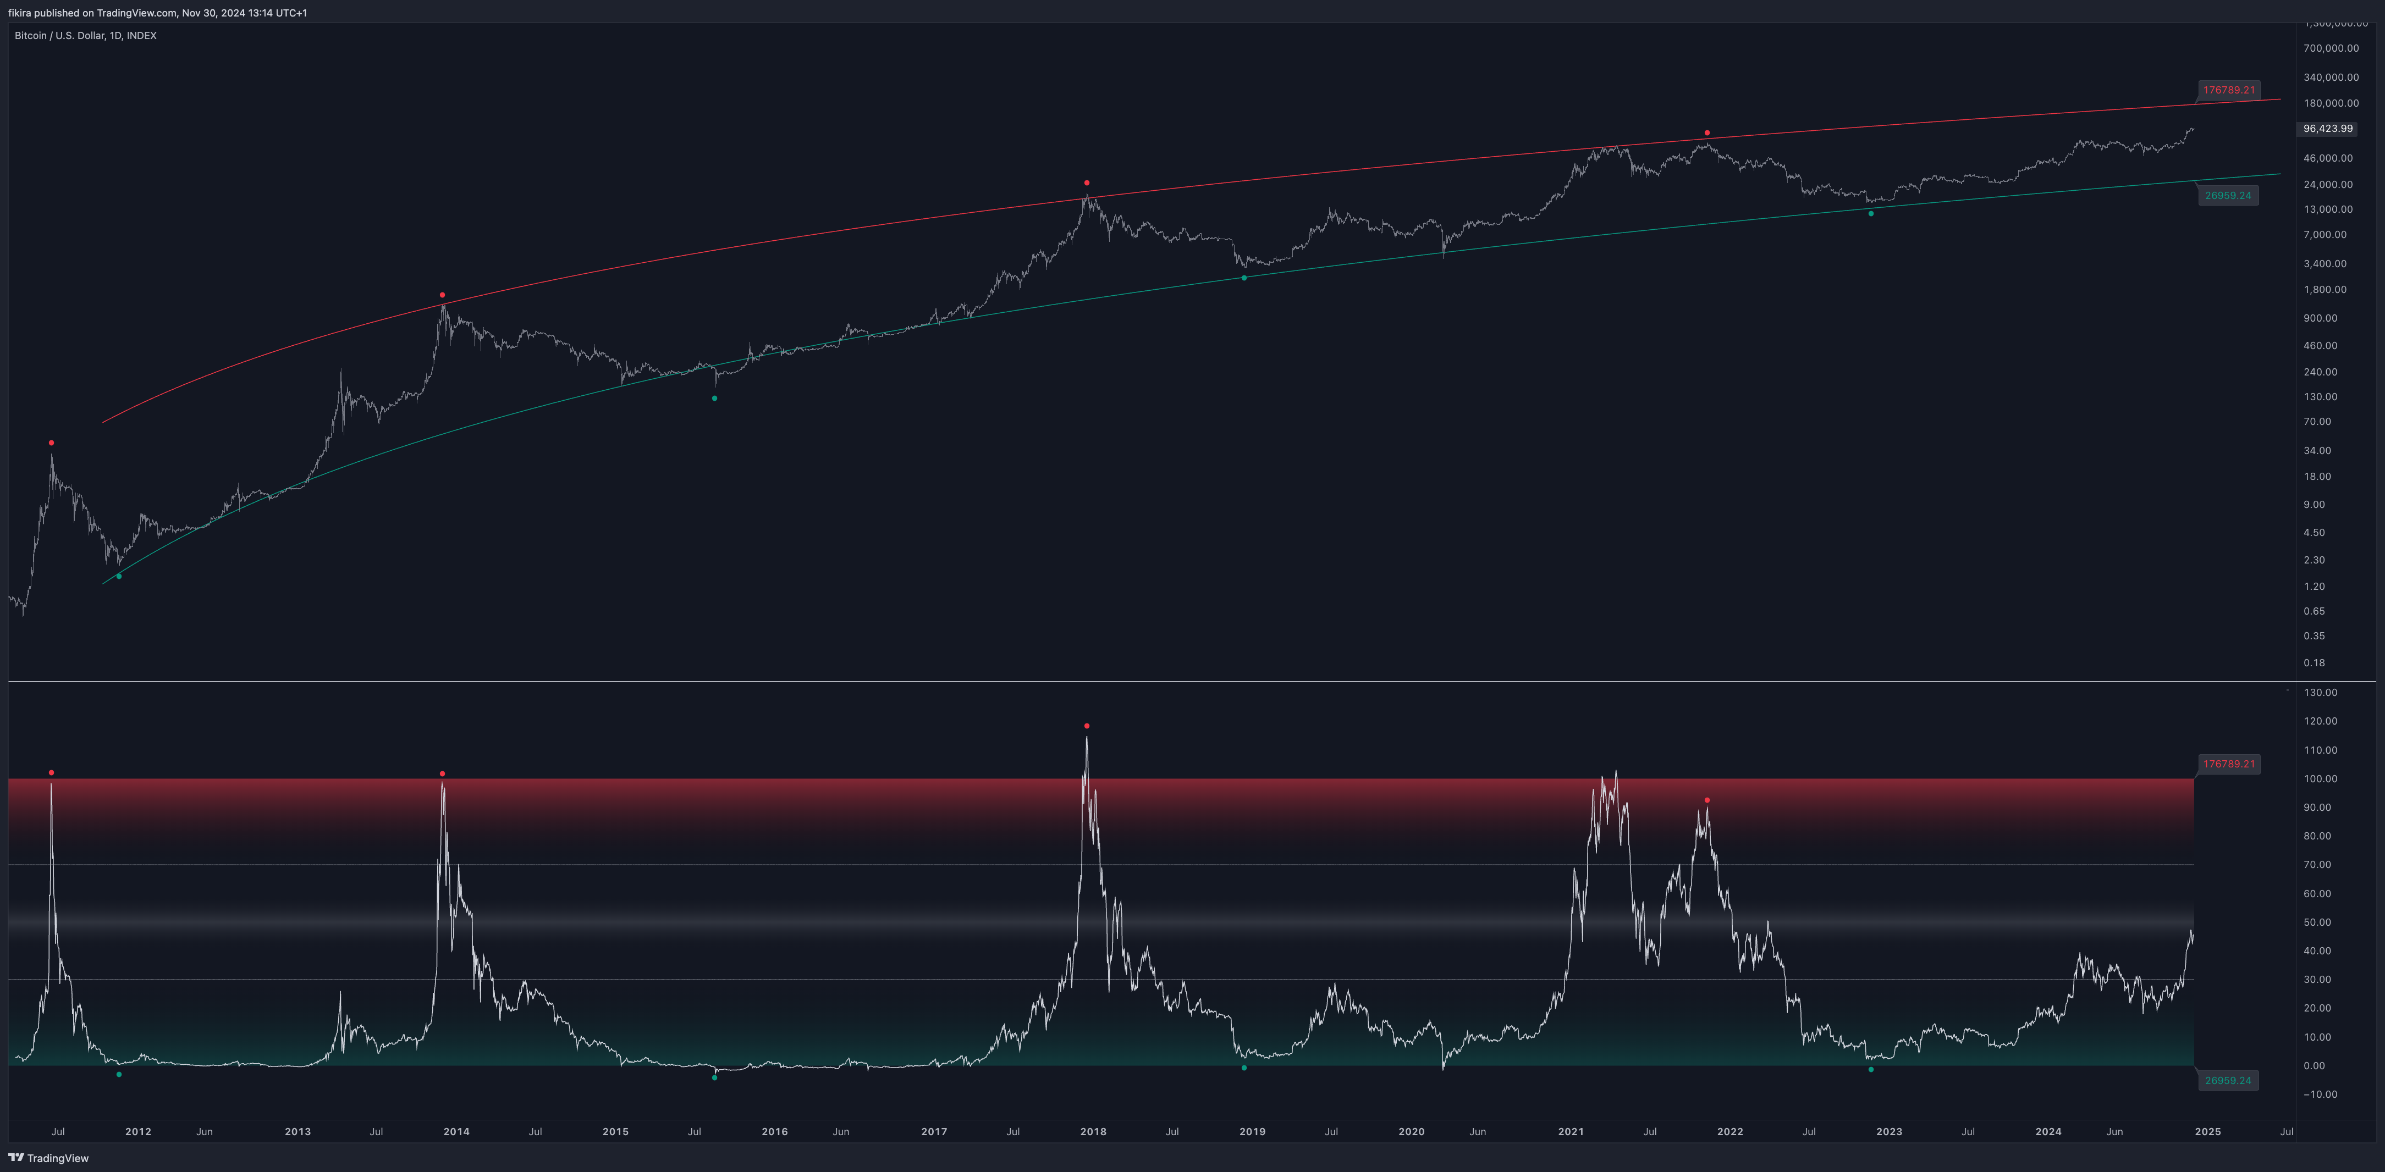Screen dimensions: 2385x1172
Task: Click the red dot above the oscillator's 2018 peak
Action: point(1087,726)
